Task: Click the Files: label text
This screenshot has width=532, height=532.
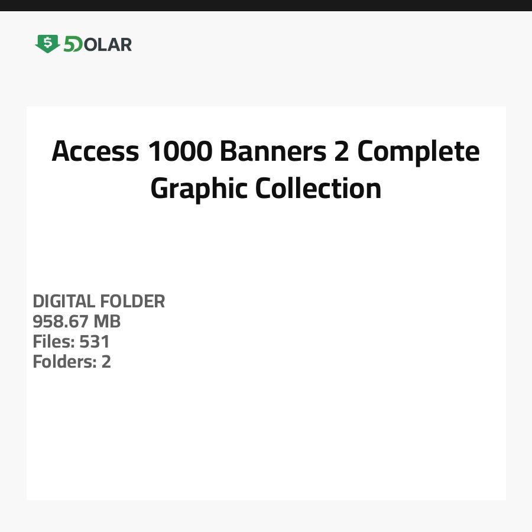Action: (x=54, y=342)
